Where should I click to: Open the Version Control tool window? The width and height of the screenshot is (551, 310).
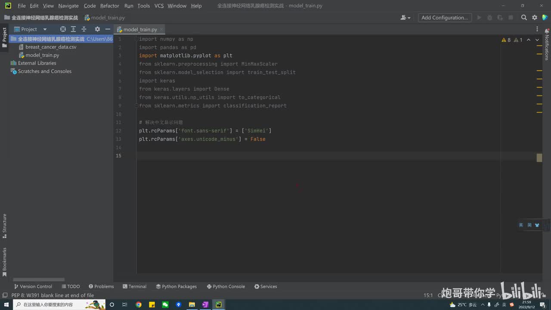33,286
